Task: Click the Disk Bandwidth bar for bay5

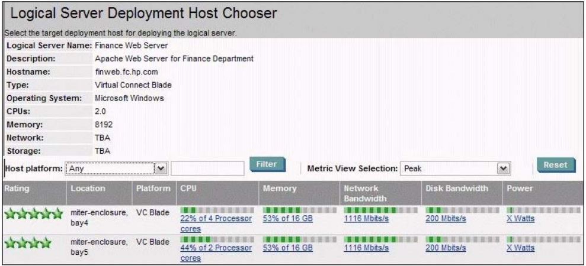Action: point(462,239)
